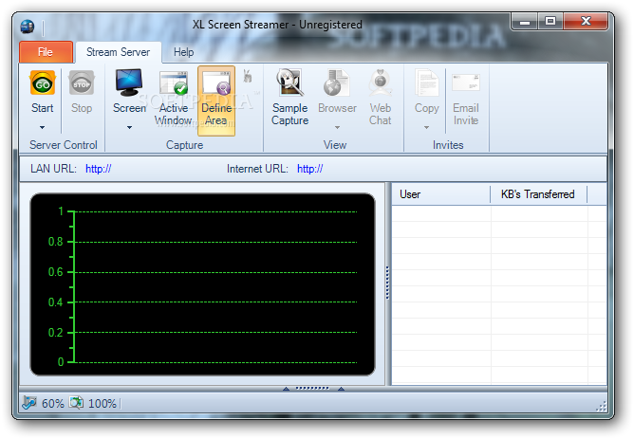Click the Stop sign icon
Viewport: 634px width, 439px height.
pos(82,82)
